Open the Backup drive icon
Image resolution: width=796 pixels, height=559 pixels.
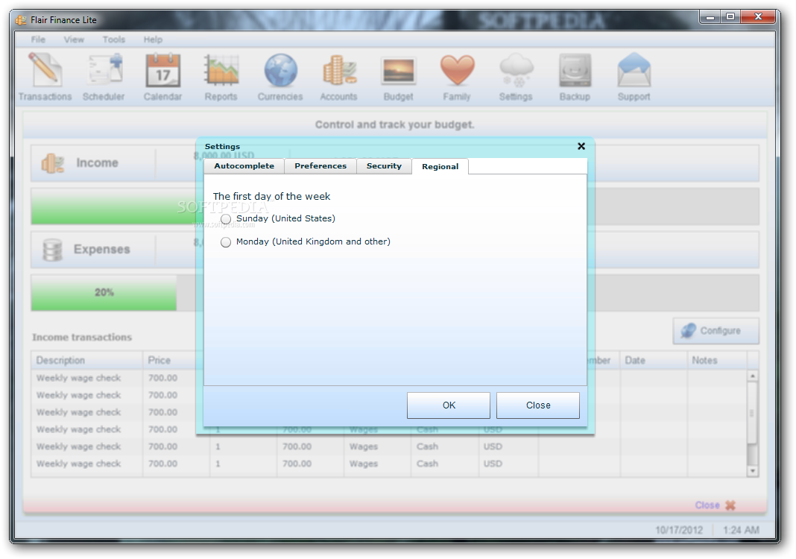point(575,78)
